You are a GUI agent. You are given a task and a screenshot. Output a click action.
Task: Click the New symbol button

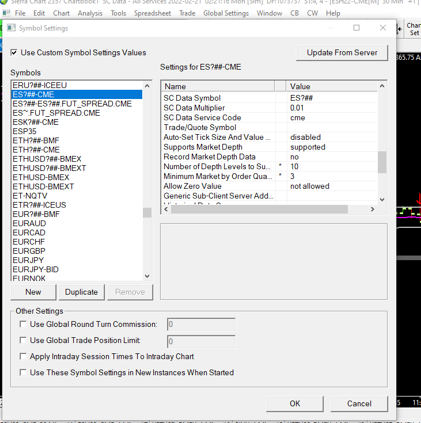[33, 292]
